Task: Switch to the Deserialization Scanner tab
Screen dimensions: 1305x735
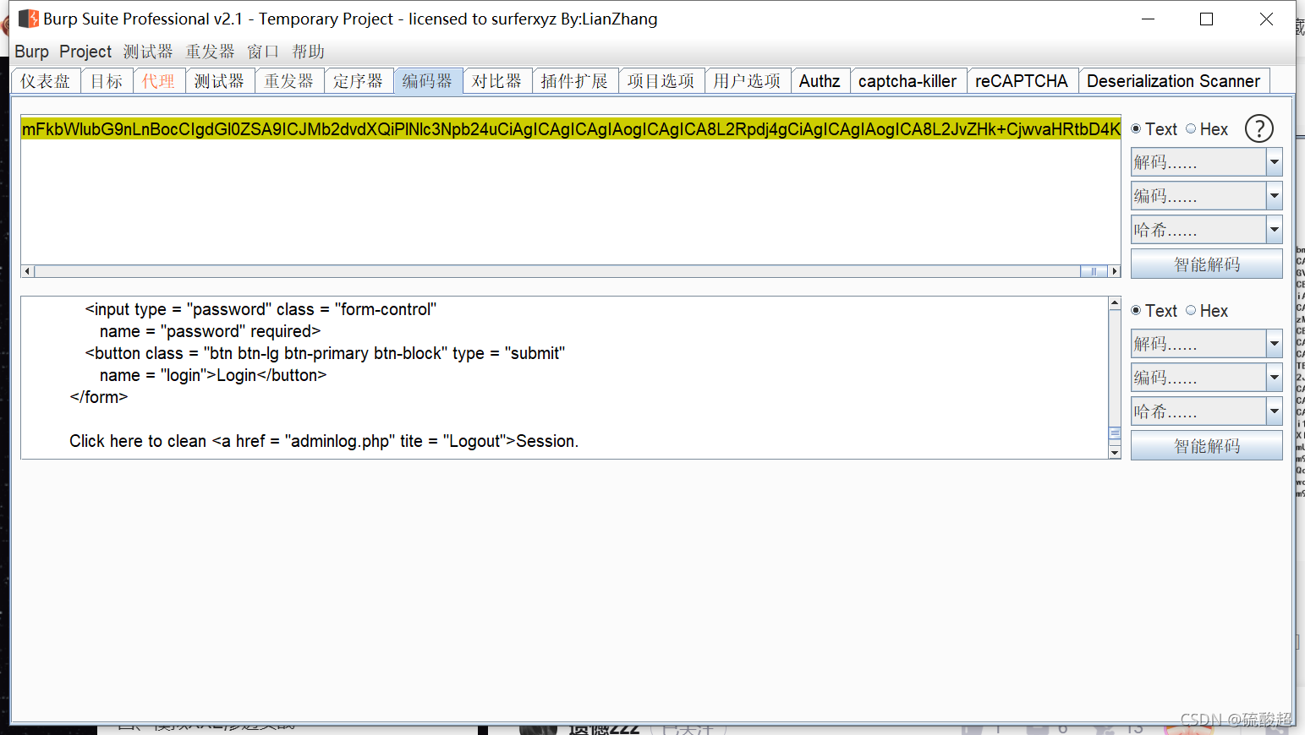Action: tap(1174, 81)
